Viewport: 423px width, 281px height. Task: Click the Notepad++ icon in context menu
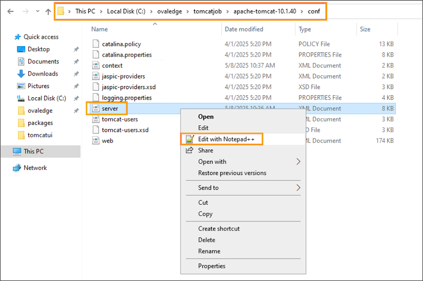coord(190,139)
